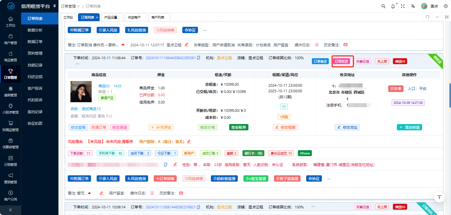Click the edit pencil after 星点云租 in the 订单取消 row
Screen dimensions: 451x215
(186, 45)
